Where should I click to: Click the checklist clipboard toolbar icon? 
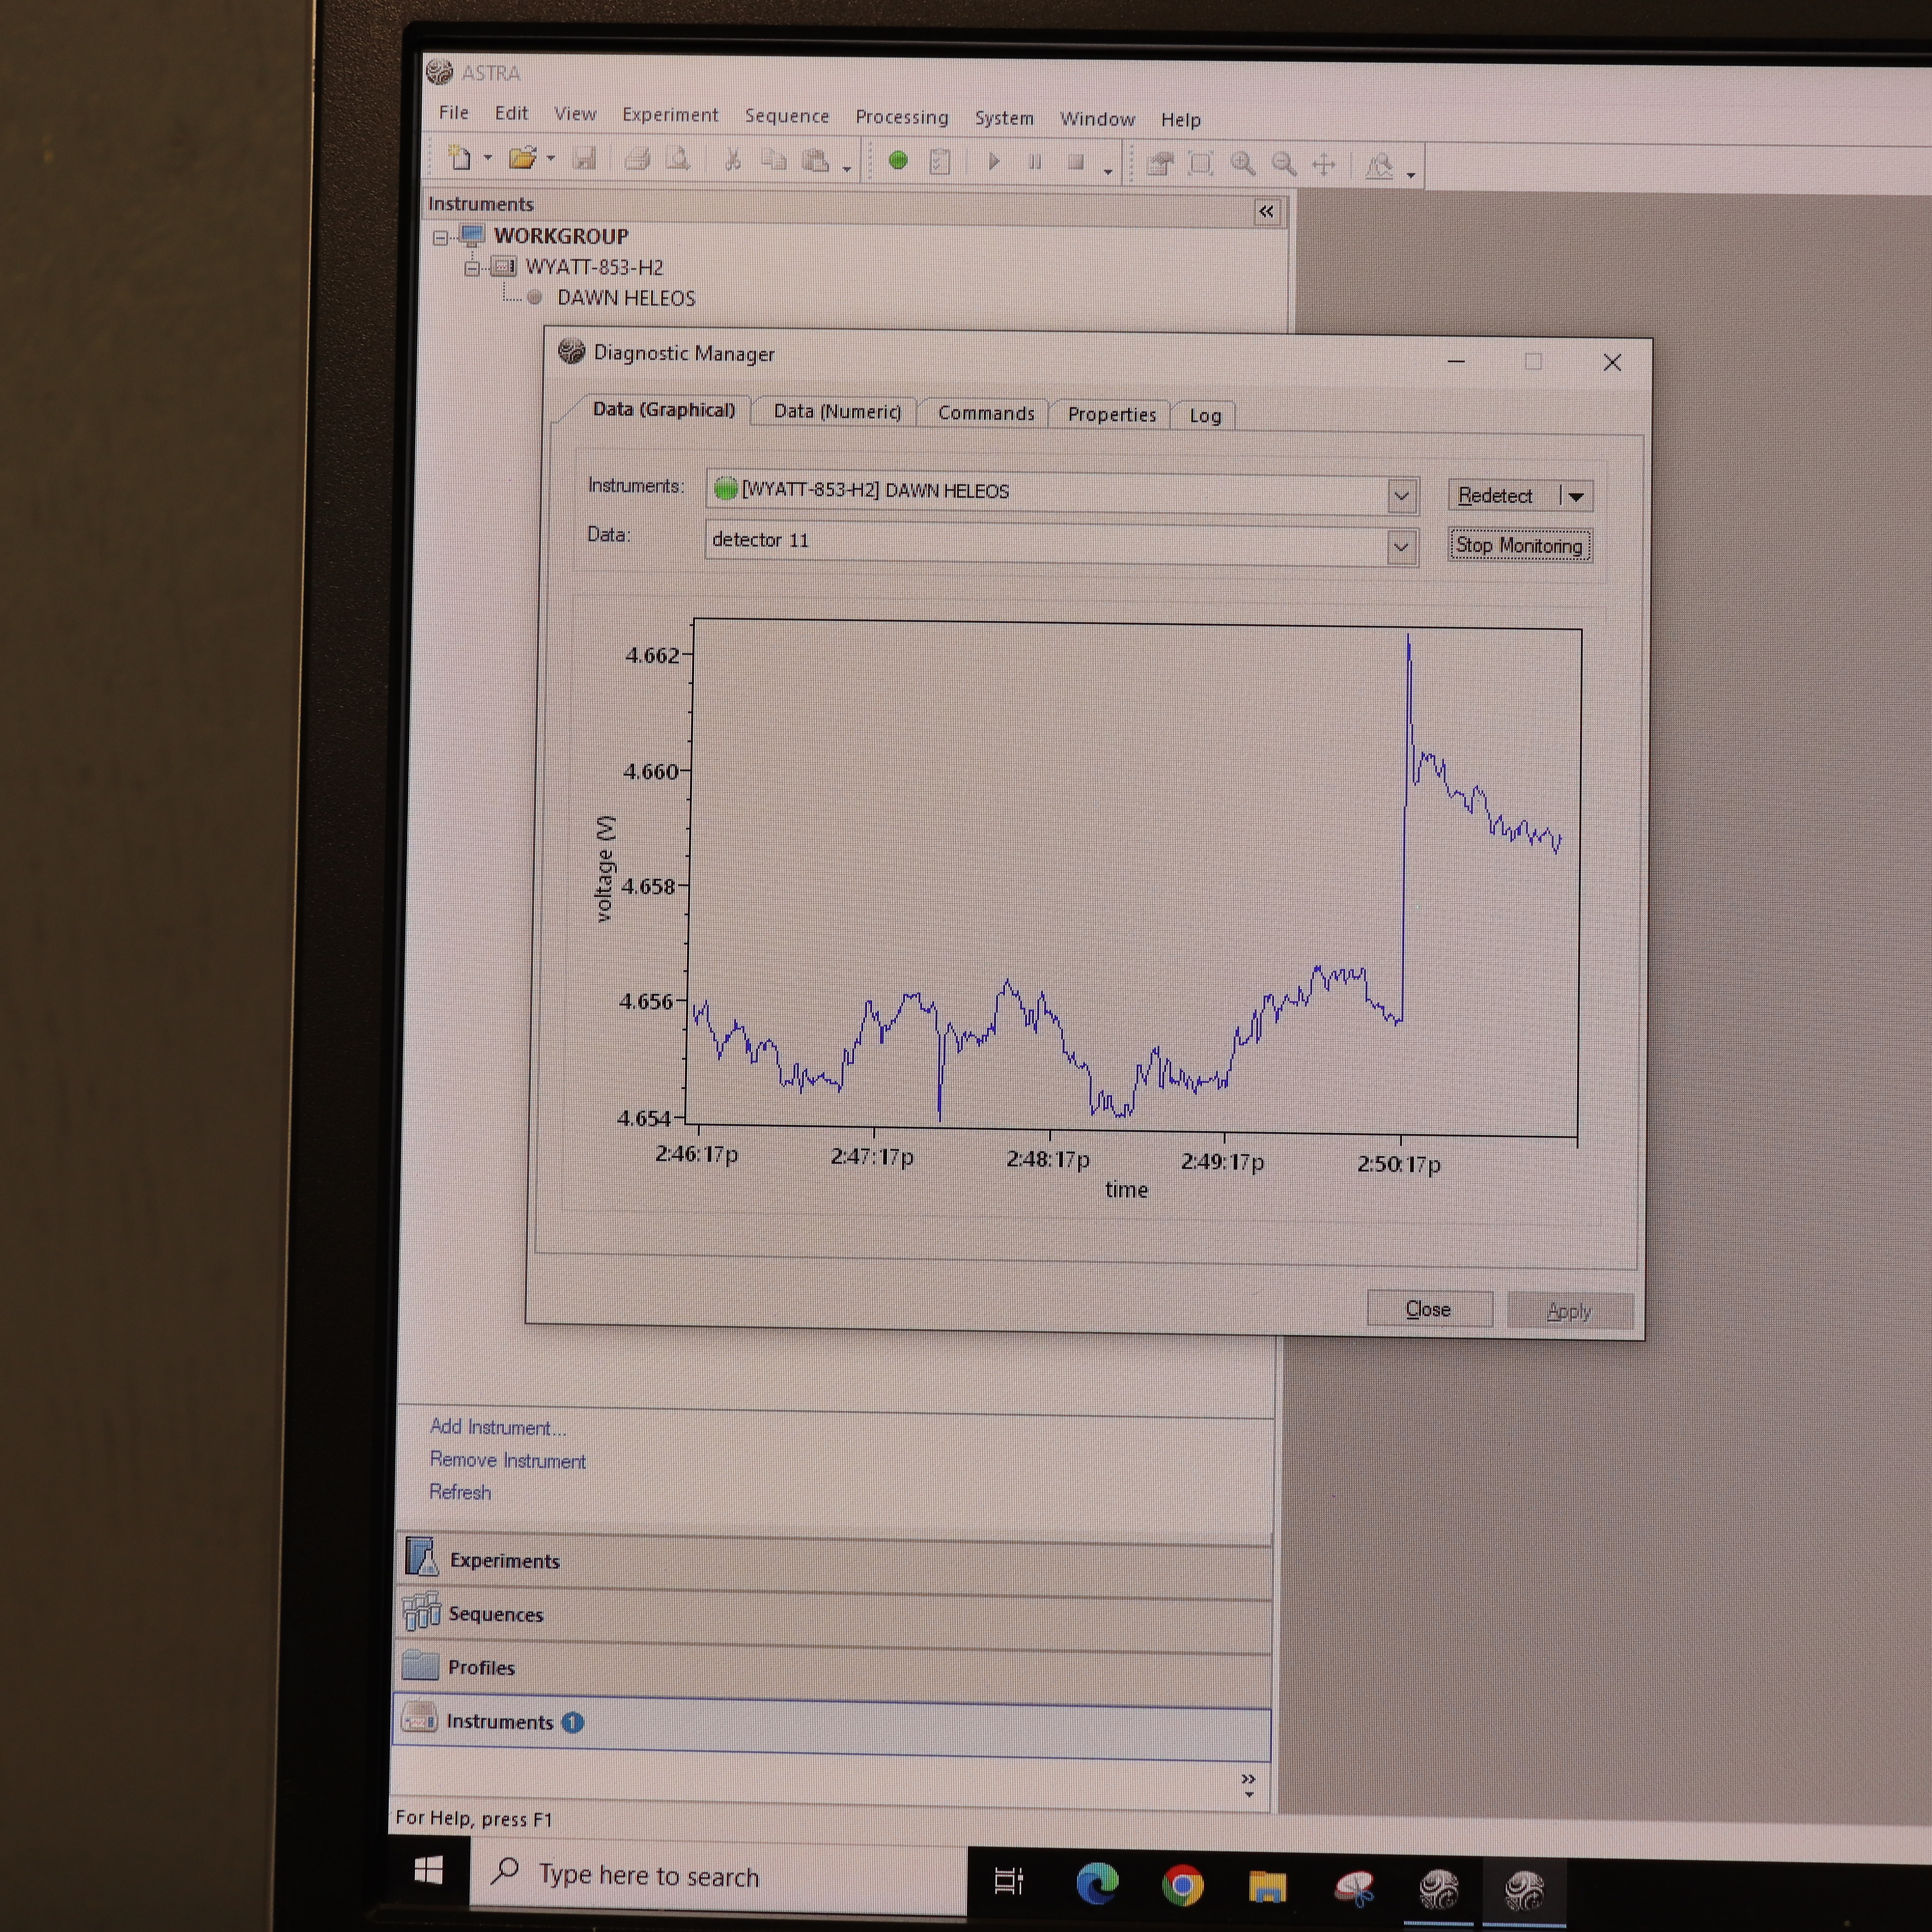pyautogui.click(x=940, y=162)
